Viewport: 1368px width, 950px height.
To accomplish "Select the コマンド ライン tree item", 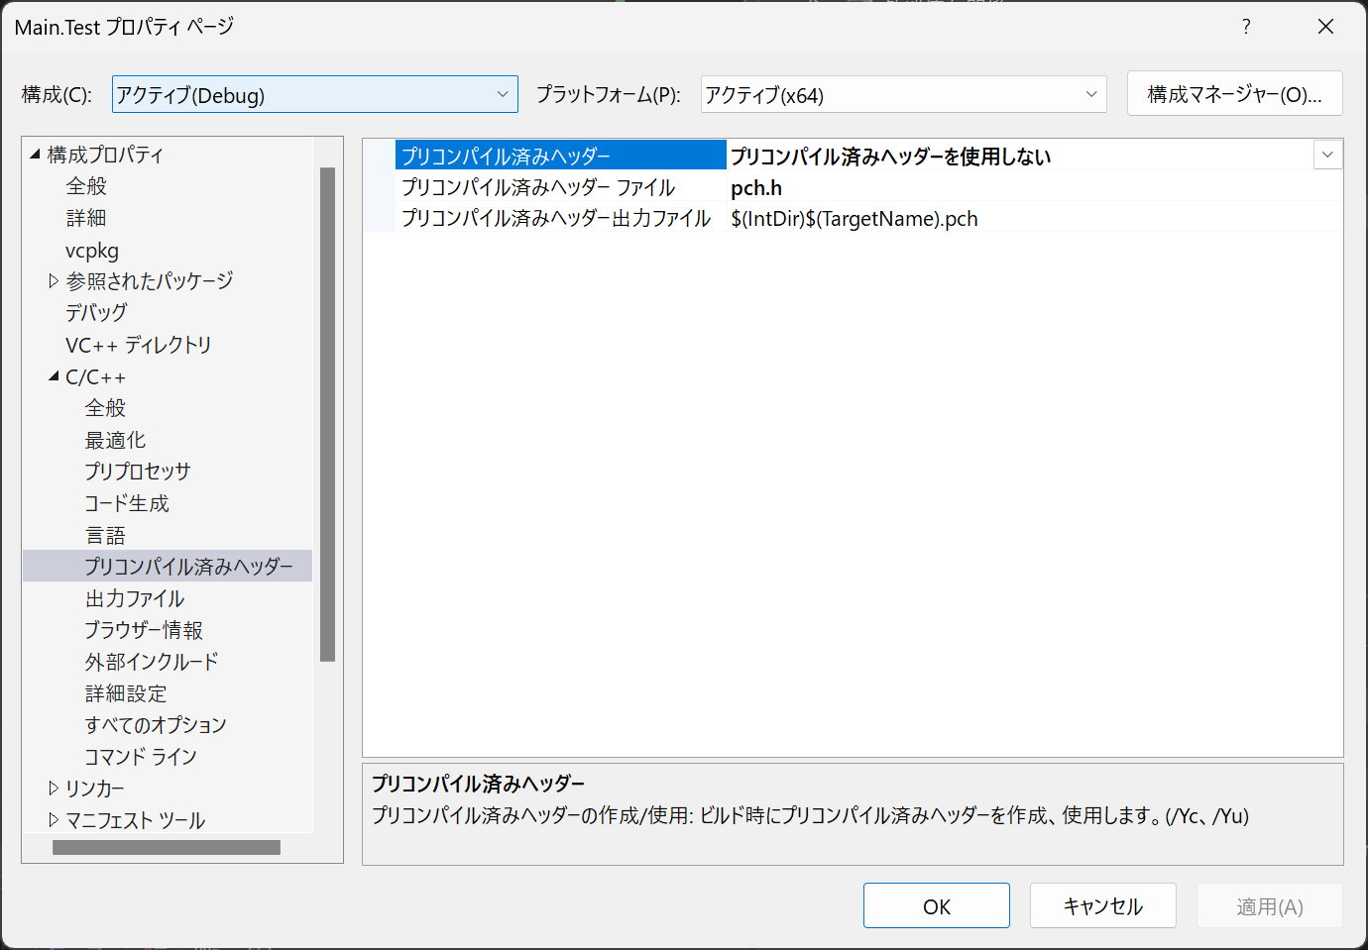I will 141,756.
